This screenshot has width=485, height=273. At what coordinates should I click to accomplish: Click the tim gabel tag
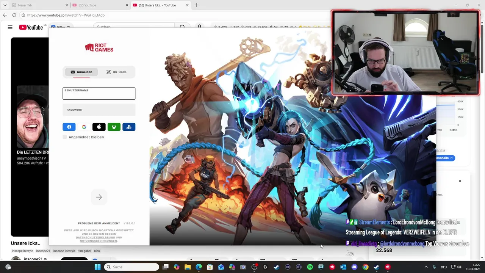tap(84, 251)
